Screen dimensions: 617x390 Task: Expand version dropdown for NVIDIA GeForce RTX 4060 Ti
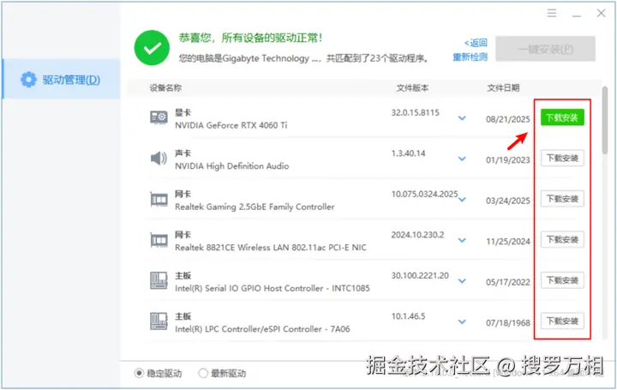tap(463, 118)
